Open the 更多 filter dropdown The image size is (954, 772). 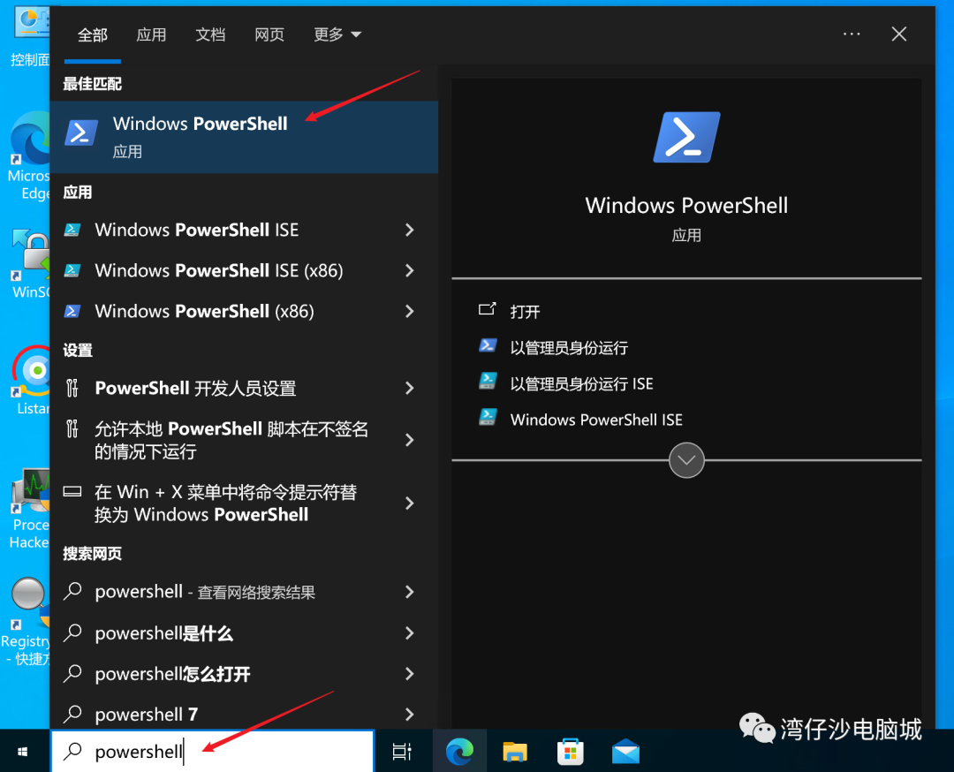pyautogui.click(x=337, y=34)
